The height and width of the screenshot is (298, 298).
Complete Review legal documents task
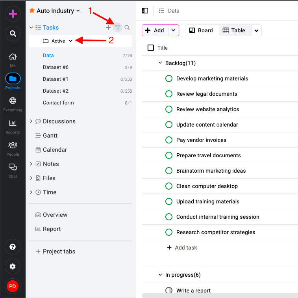[x=169, y=94]
